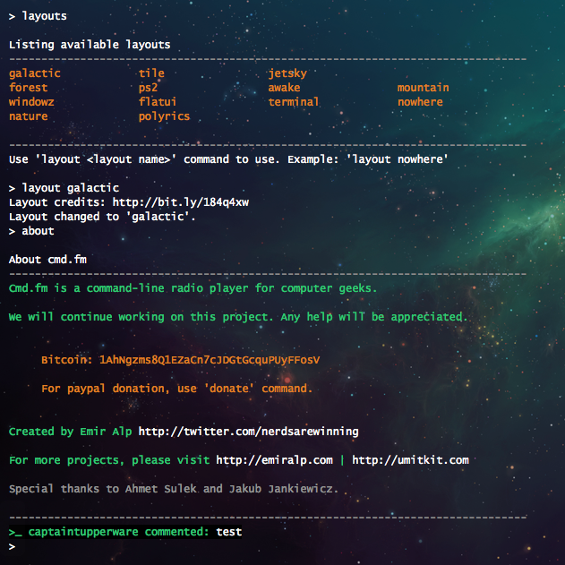
Task: Click the '> layout galactic' command line
Action: pos(64,188)
